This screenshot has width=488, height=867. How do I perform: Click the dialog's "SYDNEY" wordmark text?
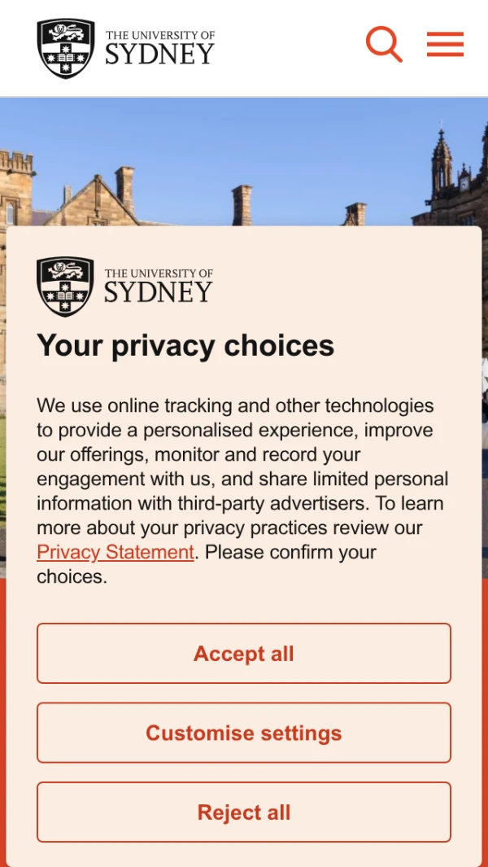click(158, 292)
